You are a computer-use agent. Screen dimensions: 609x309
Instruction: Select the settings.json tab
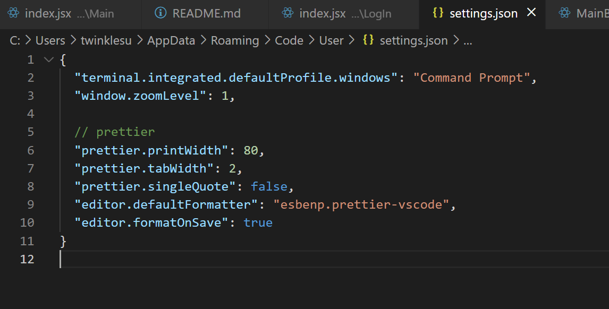[x=483, y=14]
